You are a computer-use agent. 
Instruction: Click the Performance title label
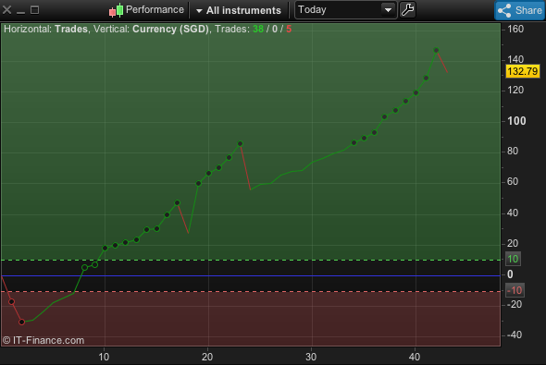pyautogui.click(x=155, y=10)
